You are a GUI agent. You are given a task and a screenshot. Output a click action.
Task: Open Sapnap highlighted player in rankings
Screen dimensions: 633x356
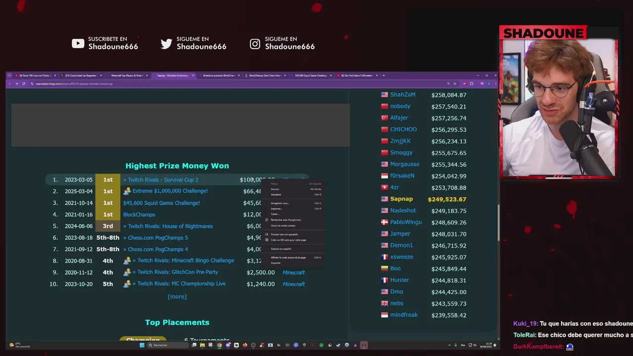402,199
